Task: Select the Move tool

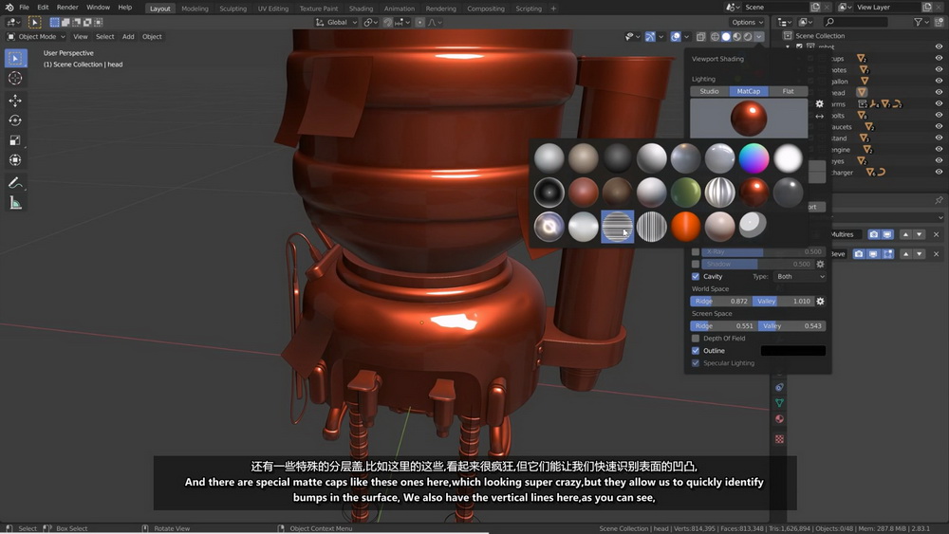Action: tap(15, 101)
